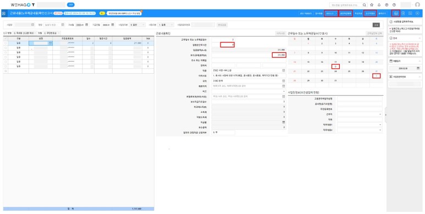425x214 pixels.
Task: Collapse the 사업장관리번호 section in right panel
Action: click(x=420, y=77)
